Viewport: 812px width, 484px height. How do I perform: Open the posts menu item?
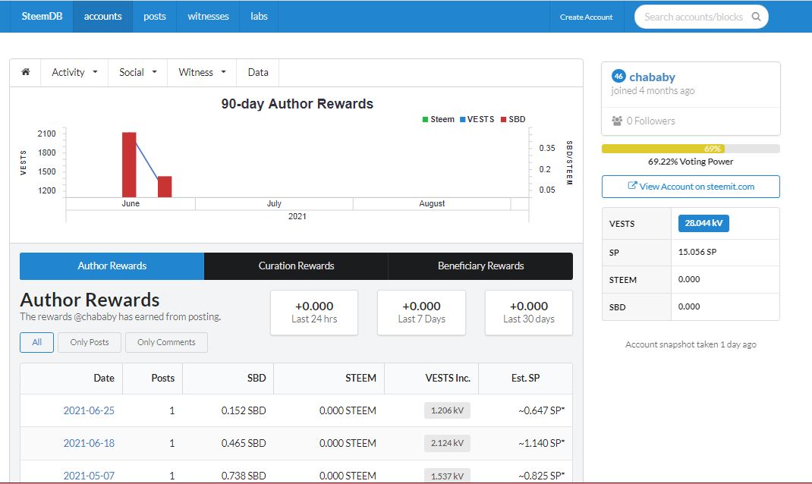[154, 16]
